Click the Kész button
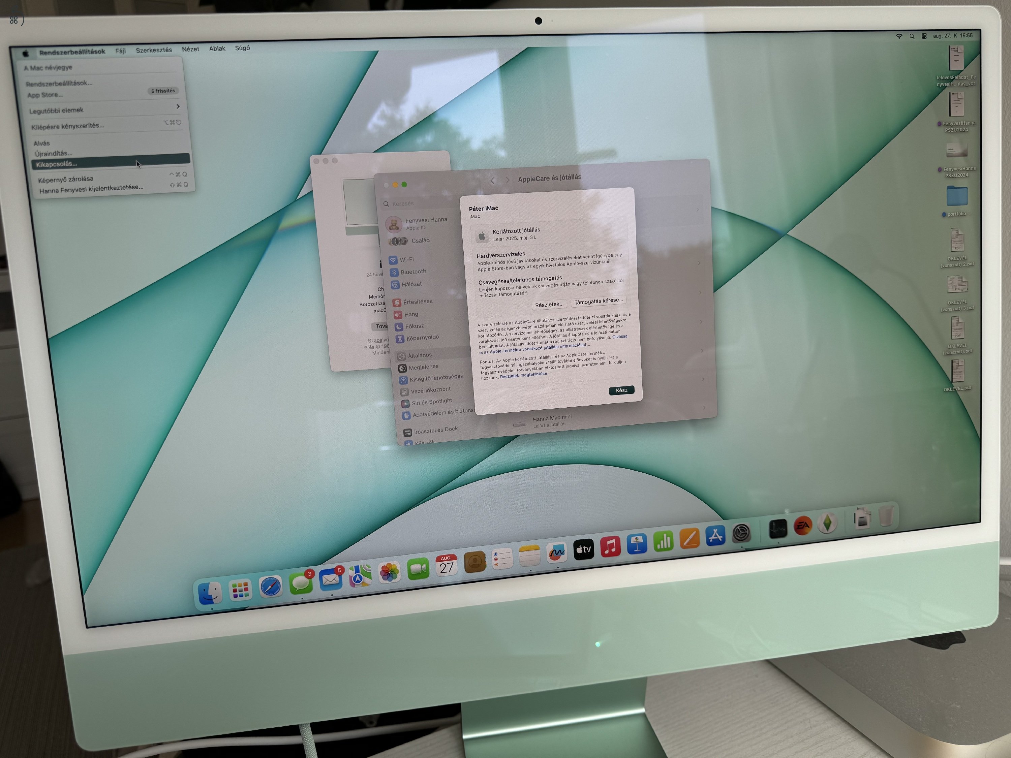 click(x=621, y=390)
